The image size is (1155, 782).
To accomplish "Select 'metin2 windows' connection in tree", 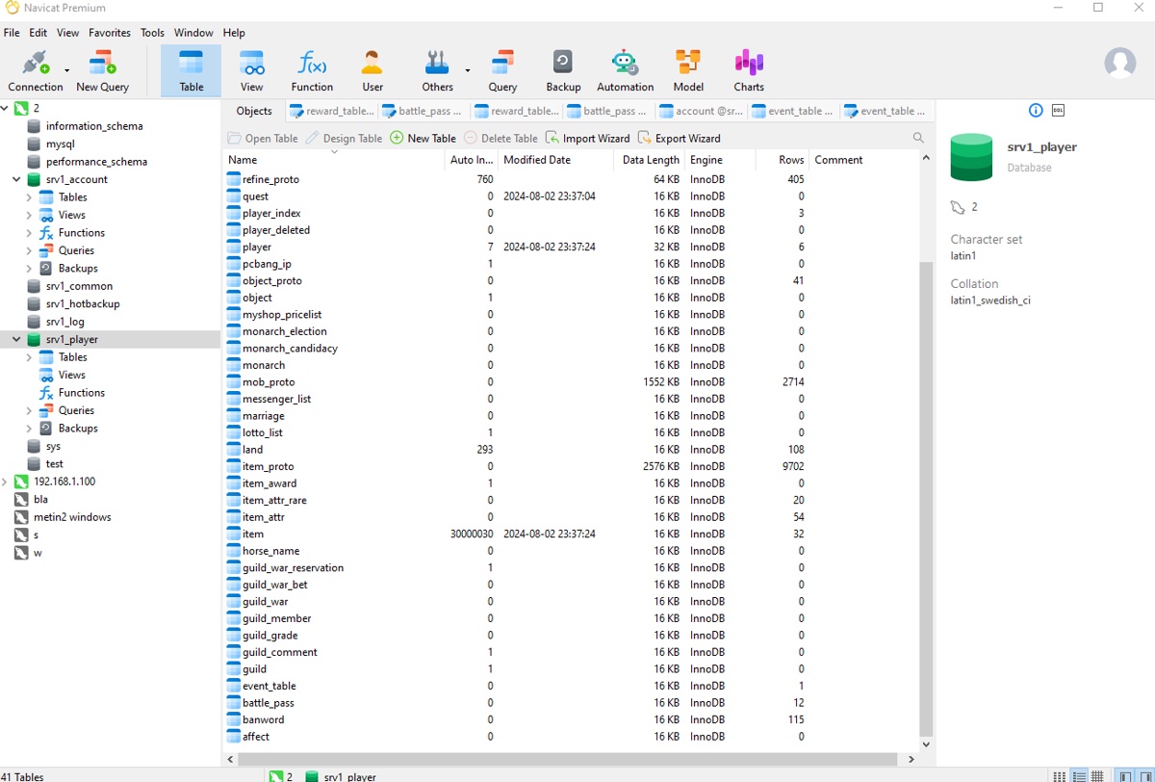I will (x=72, y=517).
